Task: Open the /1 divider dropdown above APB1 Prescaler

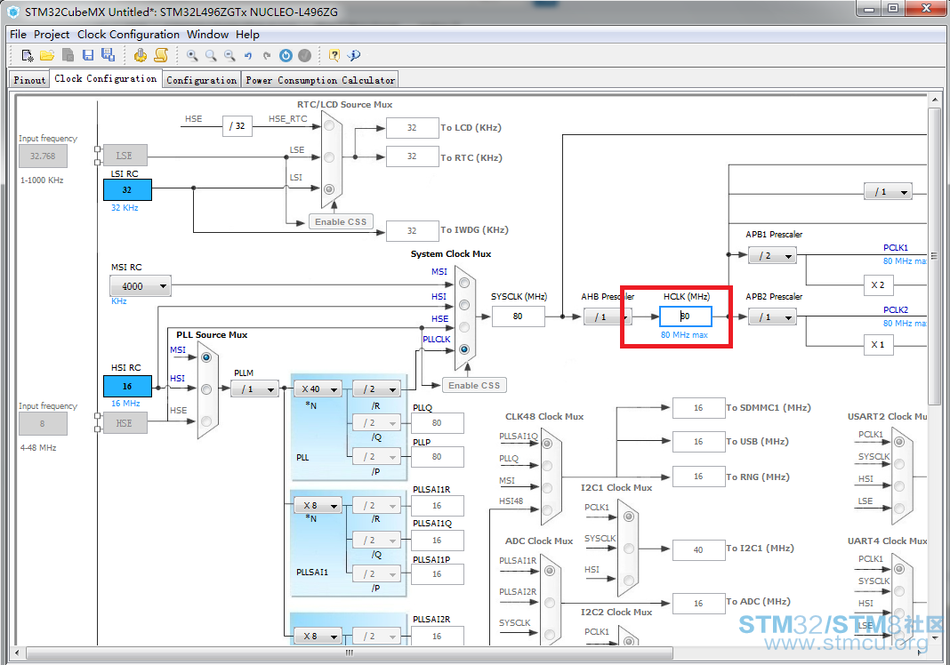Action: 888,191
